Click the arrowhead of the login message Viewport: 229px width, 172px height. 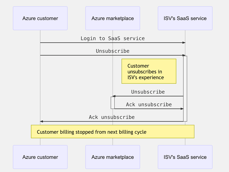point(184,42)
